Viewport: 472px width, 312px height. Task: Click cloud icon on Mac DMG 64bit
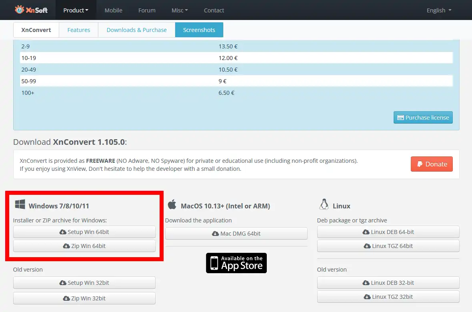(x=216, y=233)
